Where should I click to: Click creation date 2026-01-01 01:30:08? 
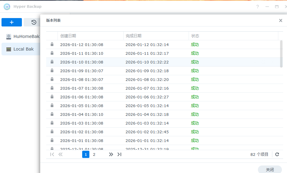click(x=82, y=141)
